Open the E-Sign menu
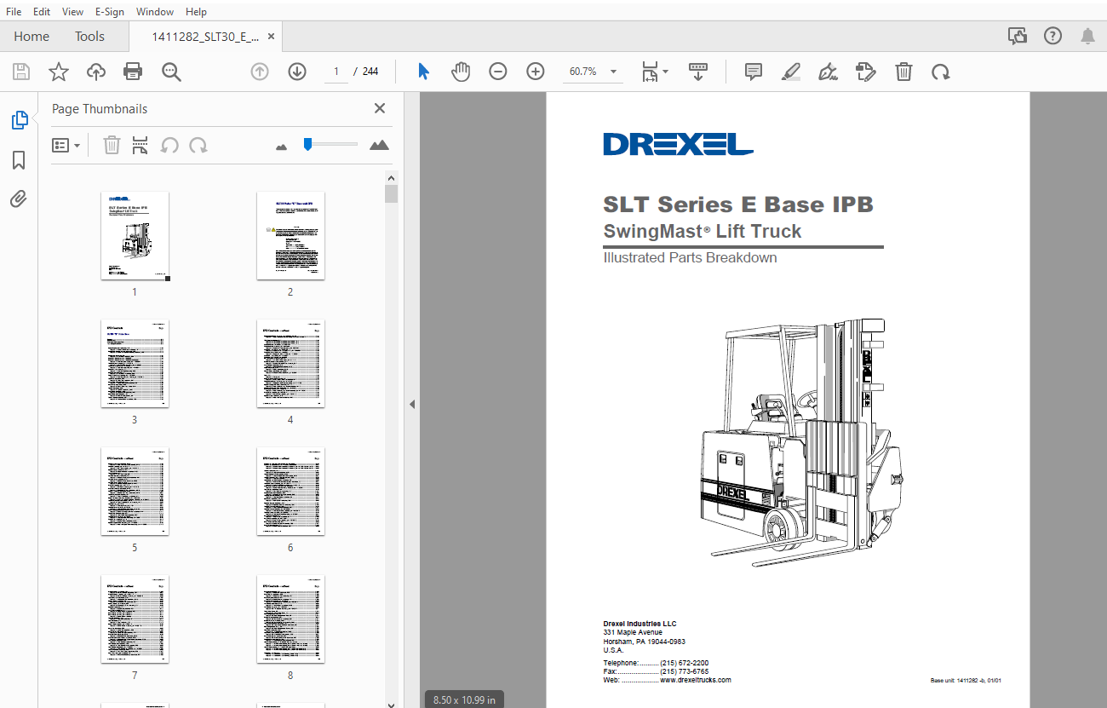Viewport: 1107px width, 708px height. tap(110, 12)
